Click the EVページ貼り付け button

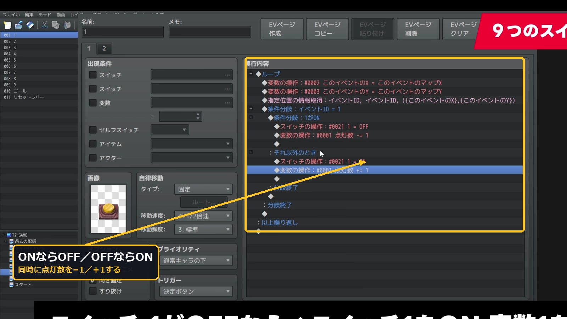point(373,29)
